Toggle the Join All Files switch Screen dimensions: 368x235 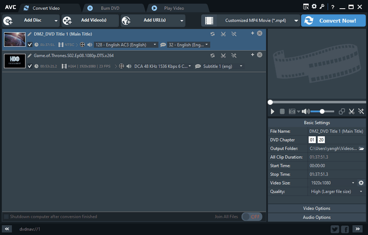click(252, 217)
